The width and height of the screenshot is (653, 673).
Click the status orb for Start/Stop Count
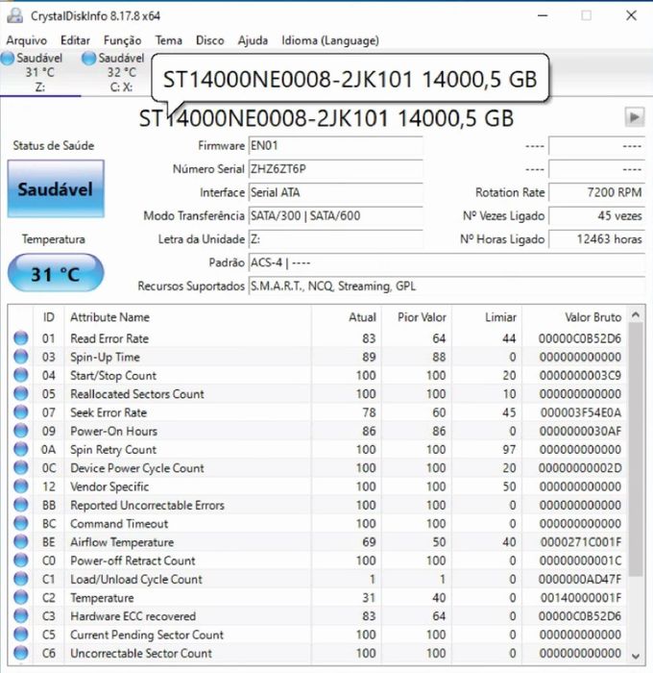(20, 375)
